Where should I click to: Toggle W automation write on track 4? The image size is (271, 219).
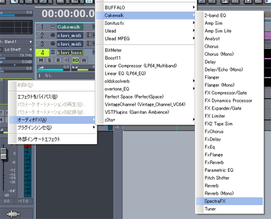(x=84, y=60)
